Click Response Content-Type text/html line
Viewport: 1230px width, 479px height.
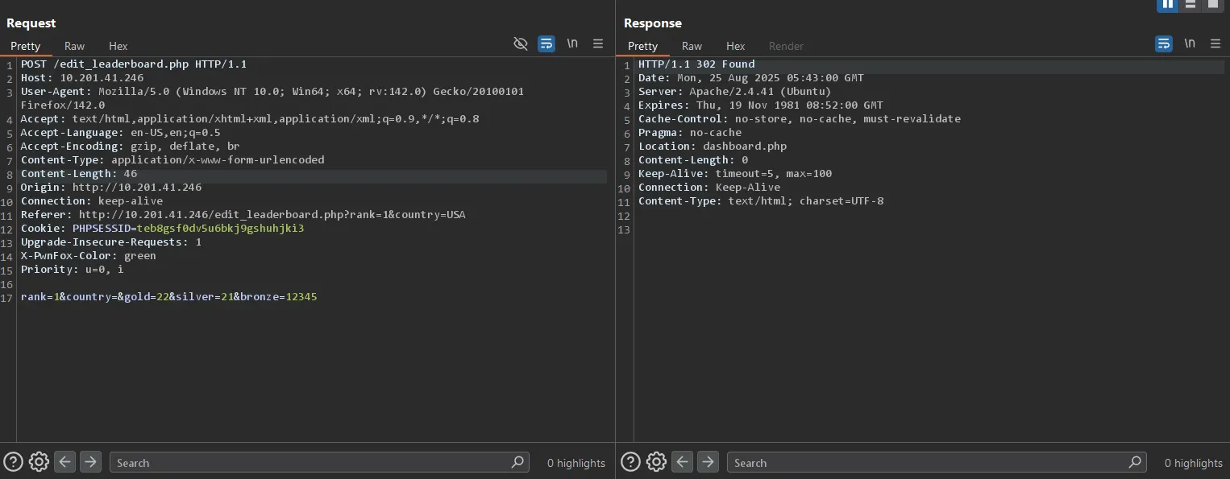click(761, 201)
